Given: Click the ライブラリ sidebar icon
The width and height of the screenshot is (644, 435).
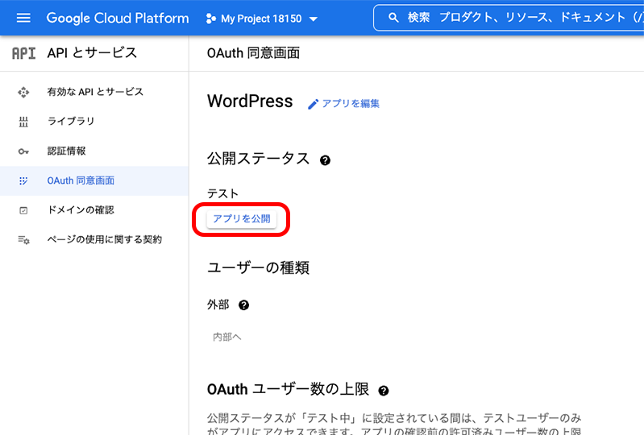Looking at the screenshot, I should point(23,122).
